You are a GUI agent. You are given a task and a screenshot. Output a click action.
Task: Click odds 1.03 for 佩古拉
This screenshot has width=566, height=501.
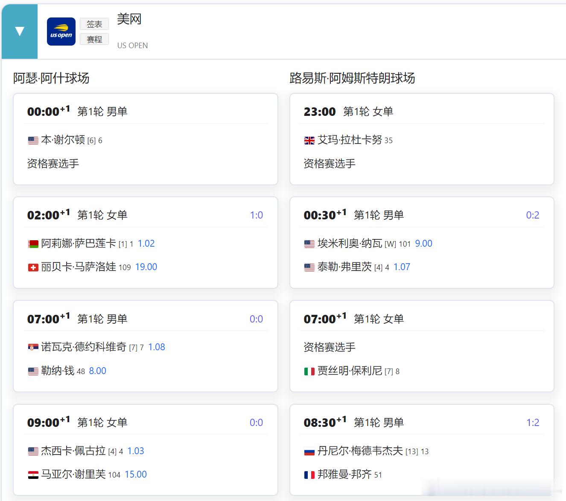click(x=136, y=451)
